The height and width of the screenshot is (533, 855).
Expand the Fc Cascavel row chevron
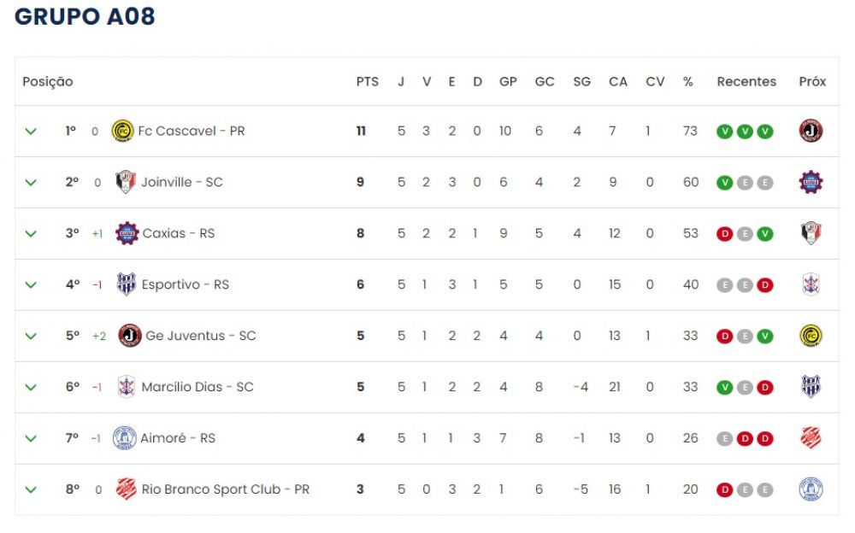[31, 132]
